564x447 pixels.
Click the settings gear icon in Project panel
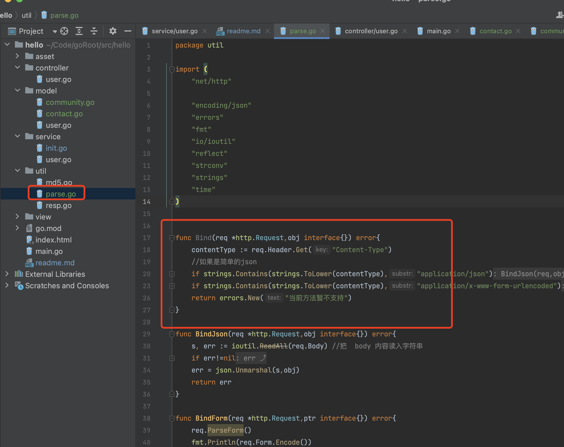click(x=113, y=30)
